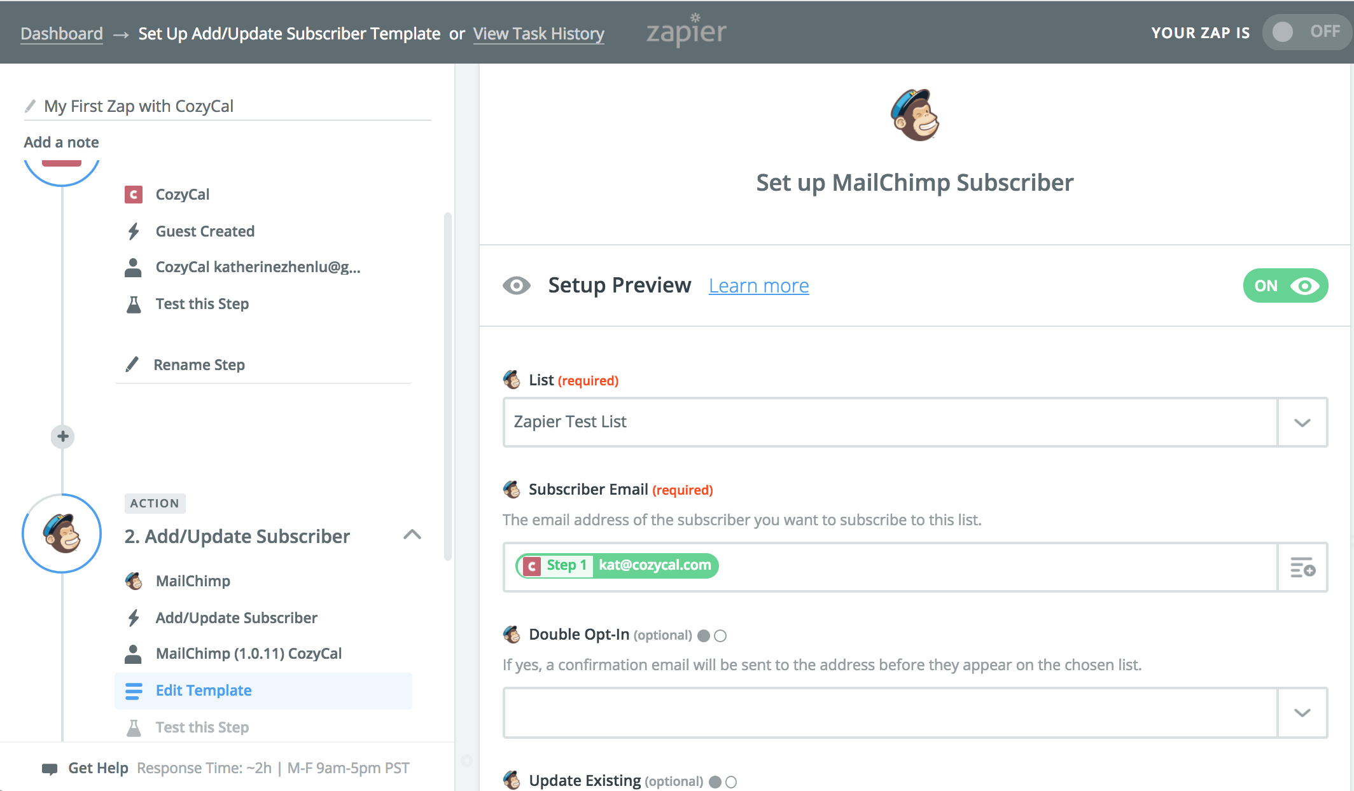Click the insert field icon in Subscriber Email
This screenshot has height=791, width=1354.
[1302, 567]
